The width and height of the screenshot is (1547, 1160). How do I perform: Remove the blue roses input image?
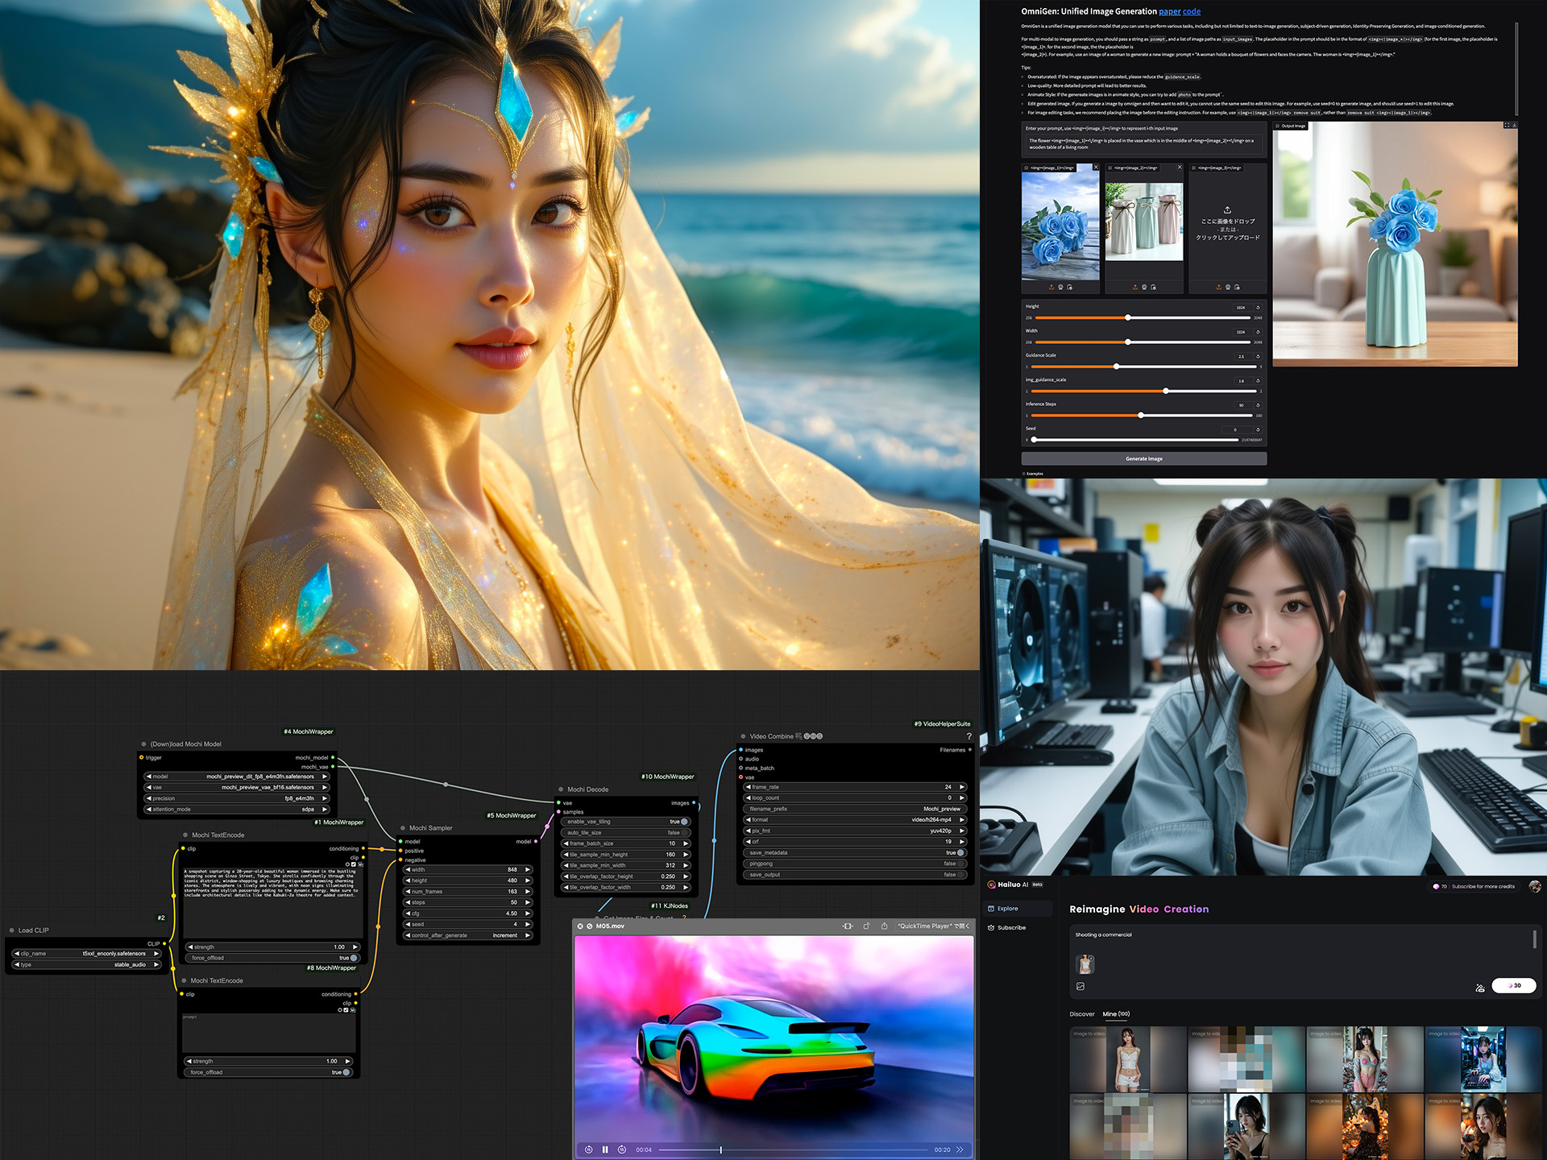click(1096, 168)
